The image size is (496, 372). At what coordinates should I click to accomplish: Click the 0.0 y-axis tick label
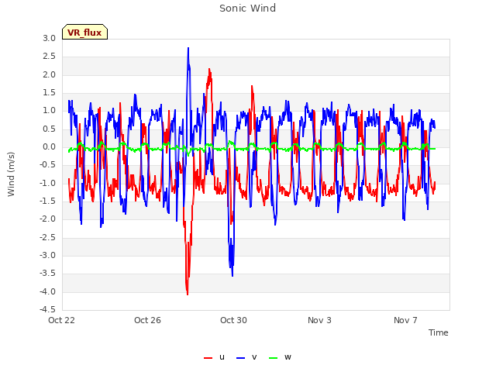[x=50, y=146]
